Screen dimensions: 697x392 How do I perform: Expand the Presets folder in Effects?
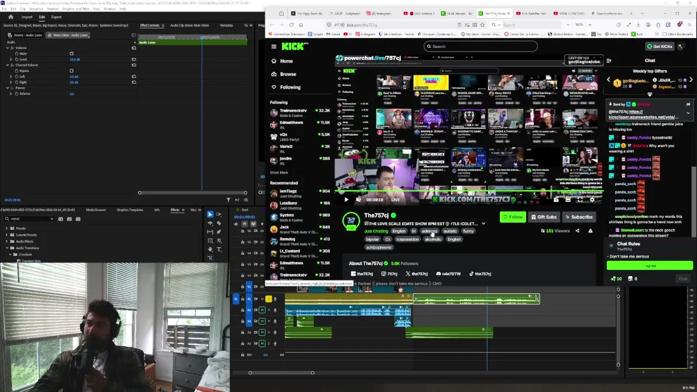pos(7,229)
